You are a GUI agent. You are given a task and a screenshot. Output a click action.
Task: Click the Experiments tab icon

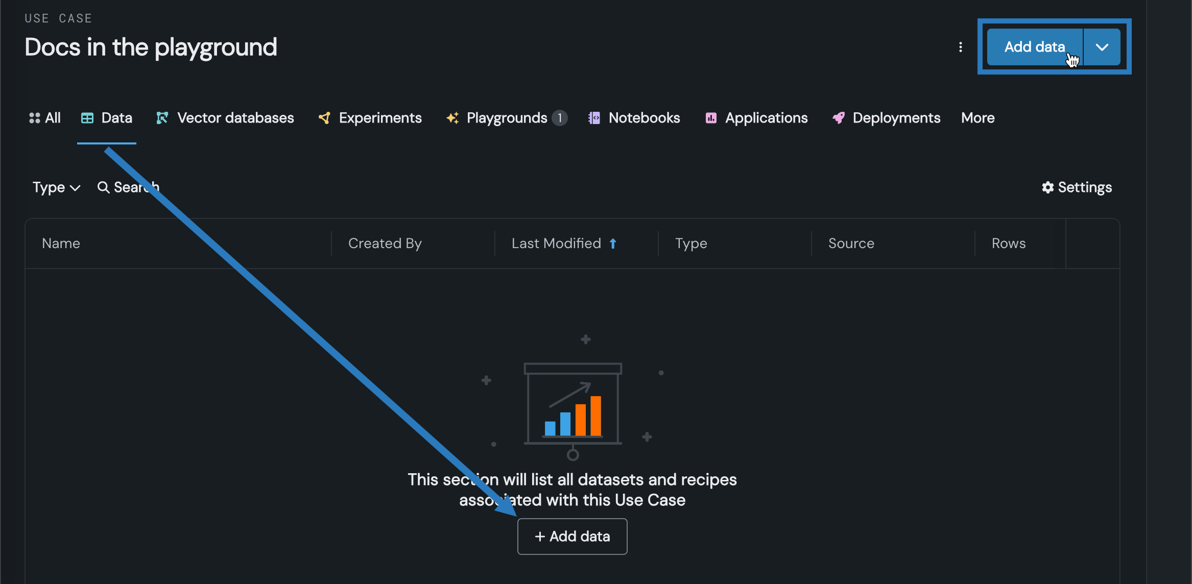324,118
